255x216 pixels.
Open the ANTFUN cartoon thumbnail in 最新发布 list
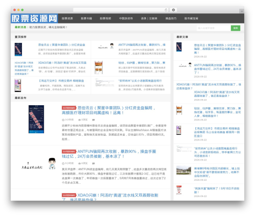point(39,164)
